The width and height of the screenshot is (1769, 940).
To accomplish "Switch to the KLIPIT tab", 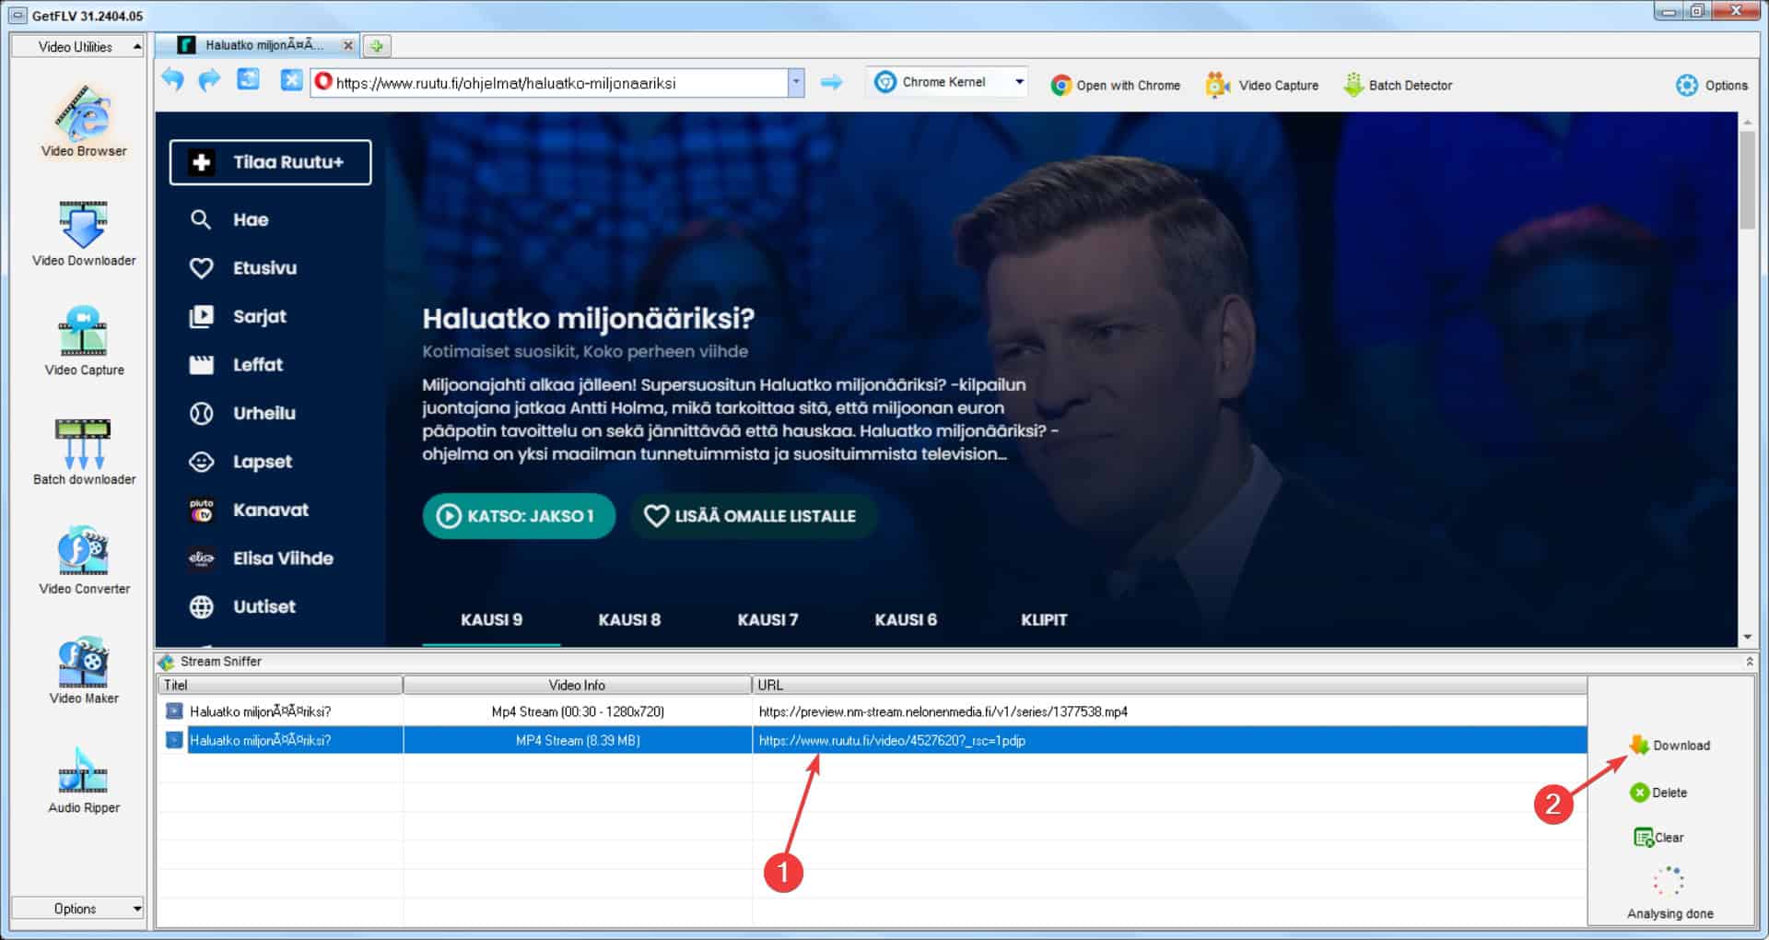I will point(1044,620).
